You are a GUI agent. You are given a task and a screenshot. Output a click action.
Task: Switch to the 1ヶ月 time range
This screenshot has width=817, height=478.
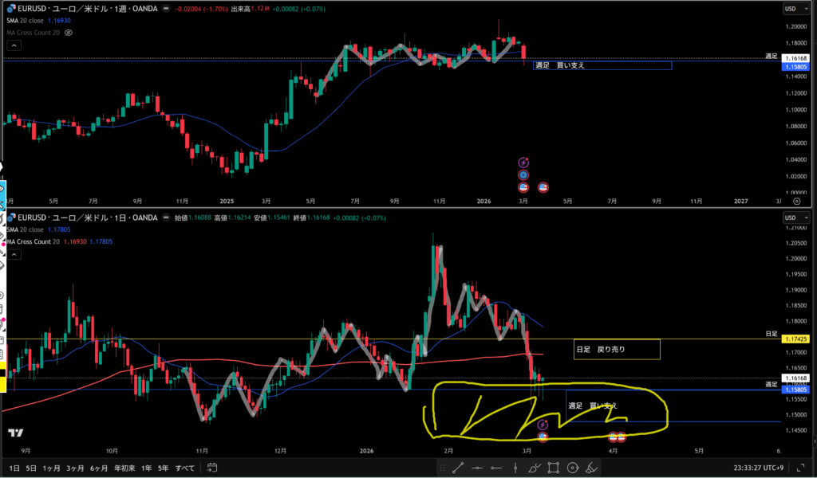(x=51, y=468)
